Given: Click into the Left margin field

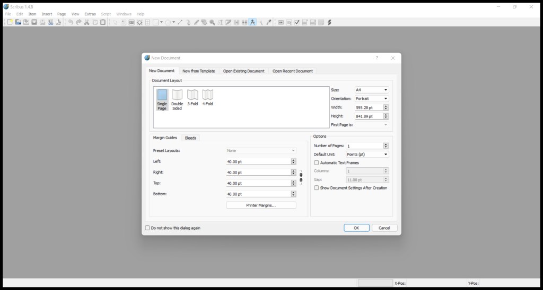Looking at the screenshot, I should 258,161.
